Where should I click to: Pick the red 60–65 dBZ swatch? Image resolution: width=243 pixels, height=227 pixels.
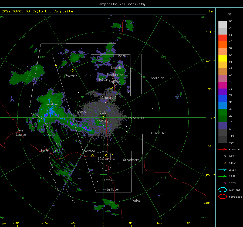pos(222,38)
